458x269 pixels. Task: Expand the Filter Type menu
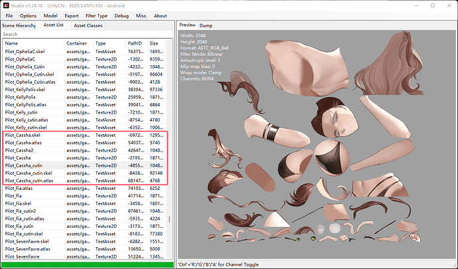point(98,15)
